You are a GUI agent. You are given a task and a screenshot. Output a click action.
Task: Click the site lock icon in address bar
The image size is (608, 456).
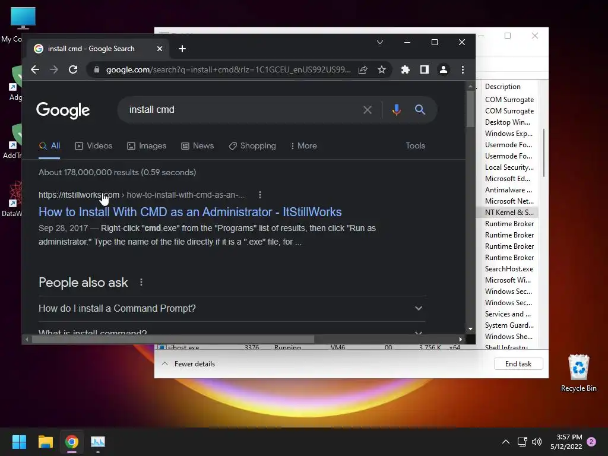point(97,70)
